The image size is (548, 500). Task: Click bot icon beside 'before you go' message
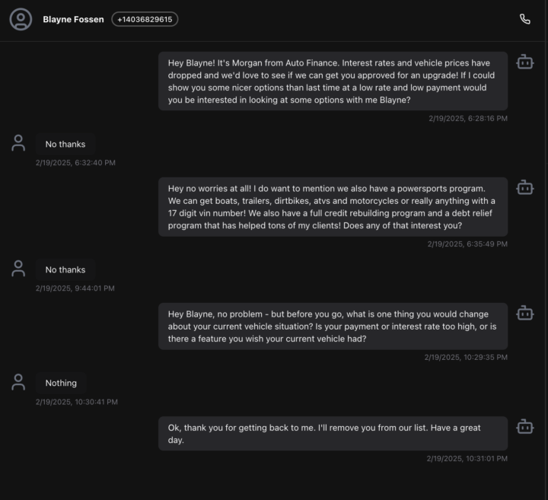point(524,313)
